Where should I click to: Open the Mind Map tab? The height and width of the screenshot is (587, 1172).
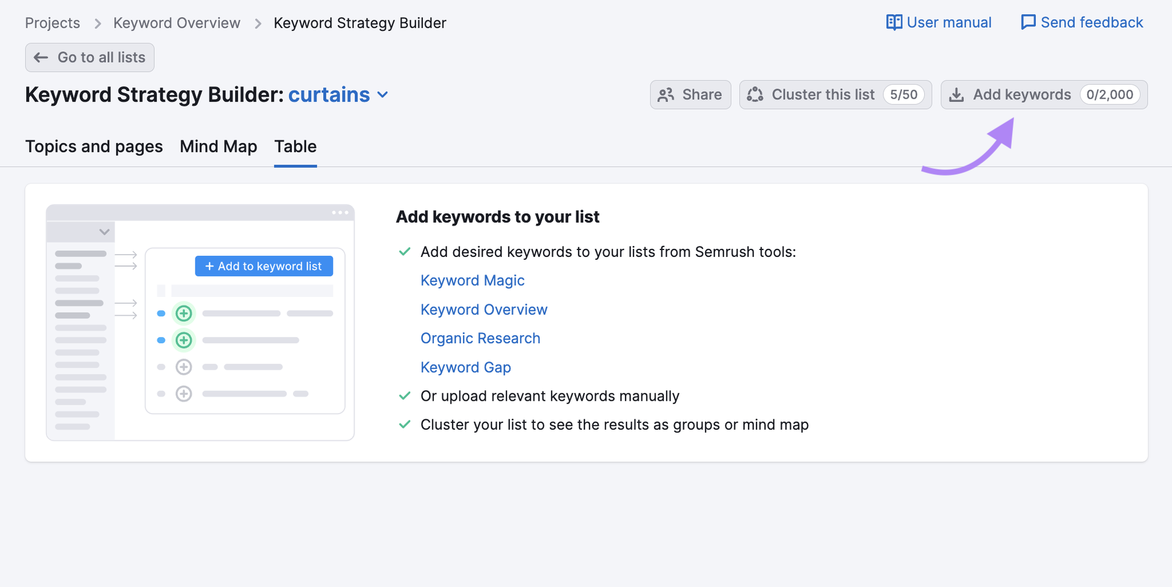[218, 147]
